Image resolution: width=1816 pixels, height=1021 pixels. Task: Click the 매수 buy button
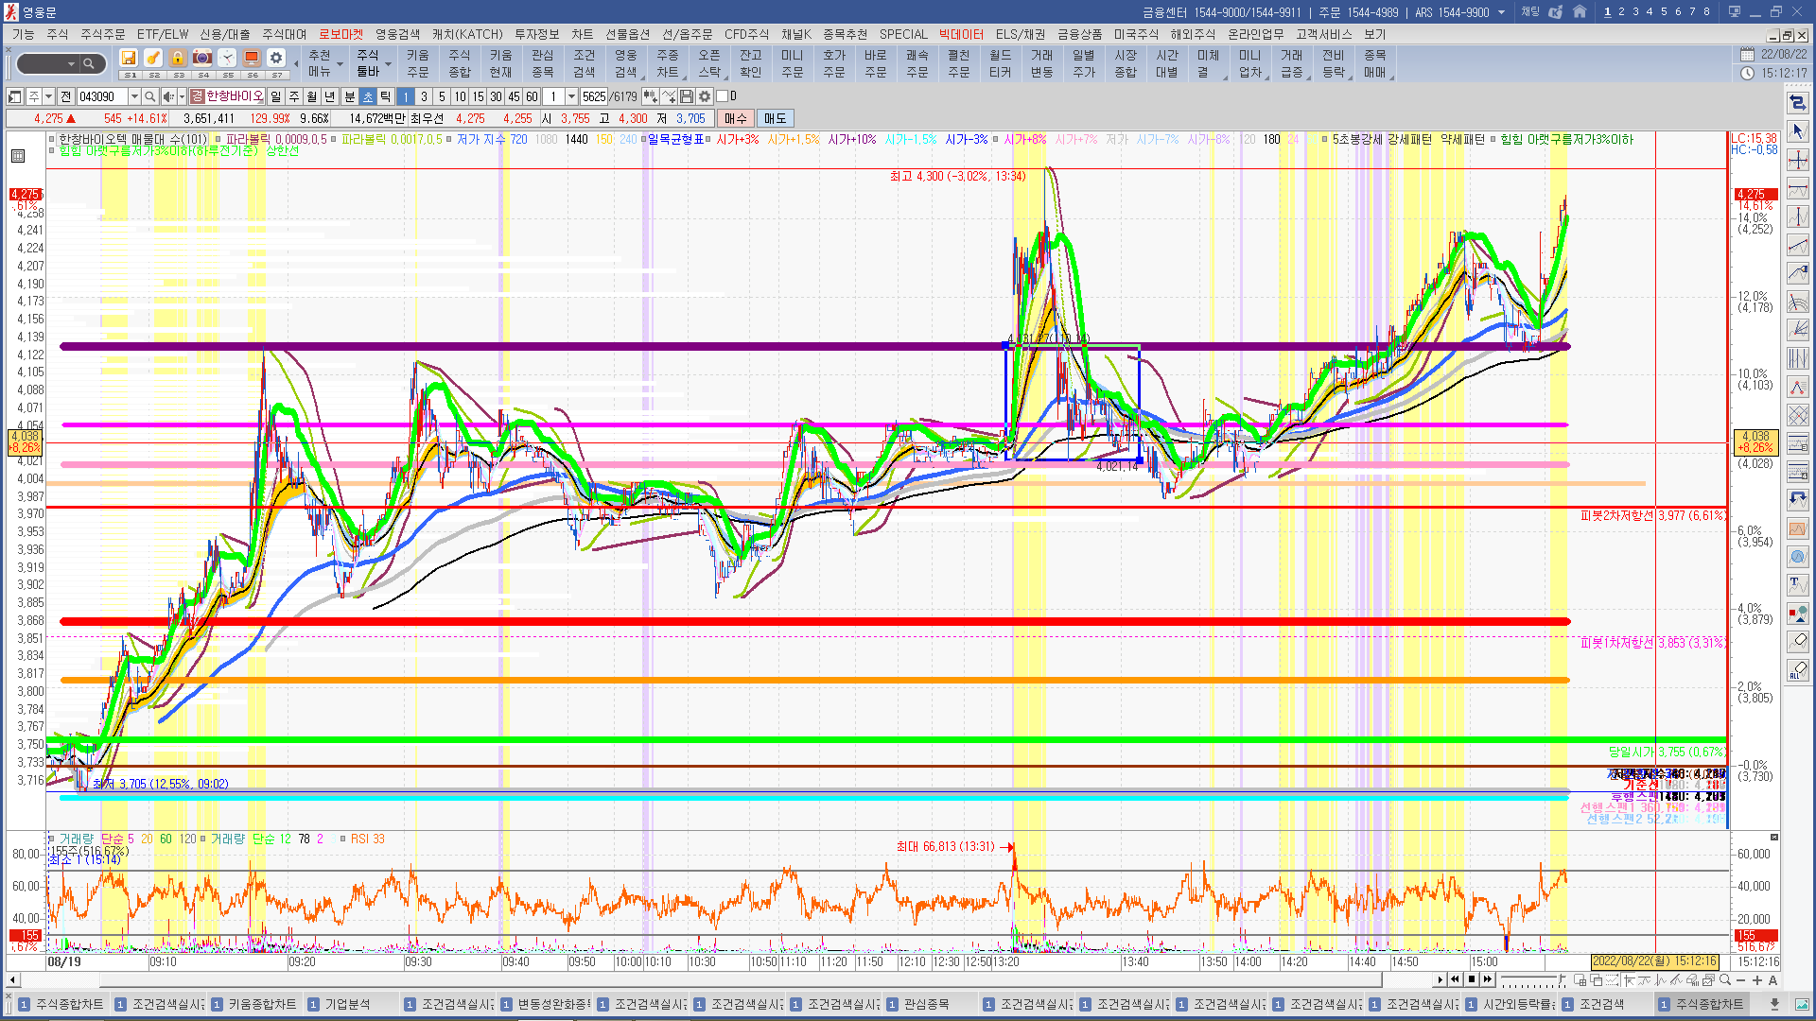(735, 118)
